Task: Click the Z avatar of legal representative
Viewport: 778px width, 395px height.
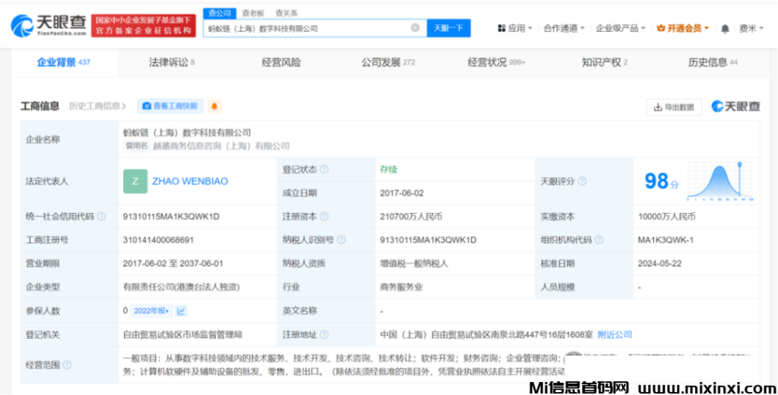Action: [x=135, y=181]
